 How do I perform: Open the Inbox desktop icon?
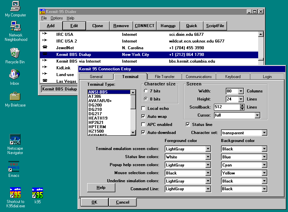[x=15, y=74]
